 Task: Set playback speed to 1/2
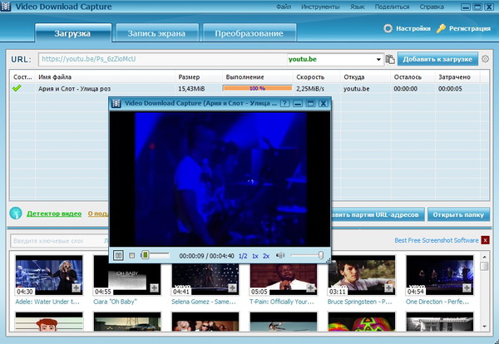(243, 256)
